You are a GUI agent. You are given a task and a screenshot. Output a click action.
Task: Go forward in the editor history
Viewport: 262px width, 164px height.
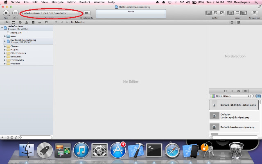pyautogui.click(x=67, y=22)
